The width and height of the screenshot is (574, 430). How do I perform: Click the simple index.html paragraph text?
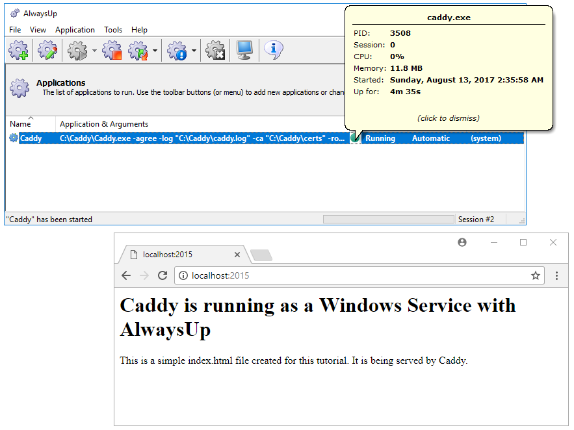294,360
